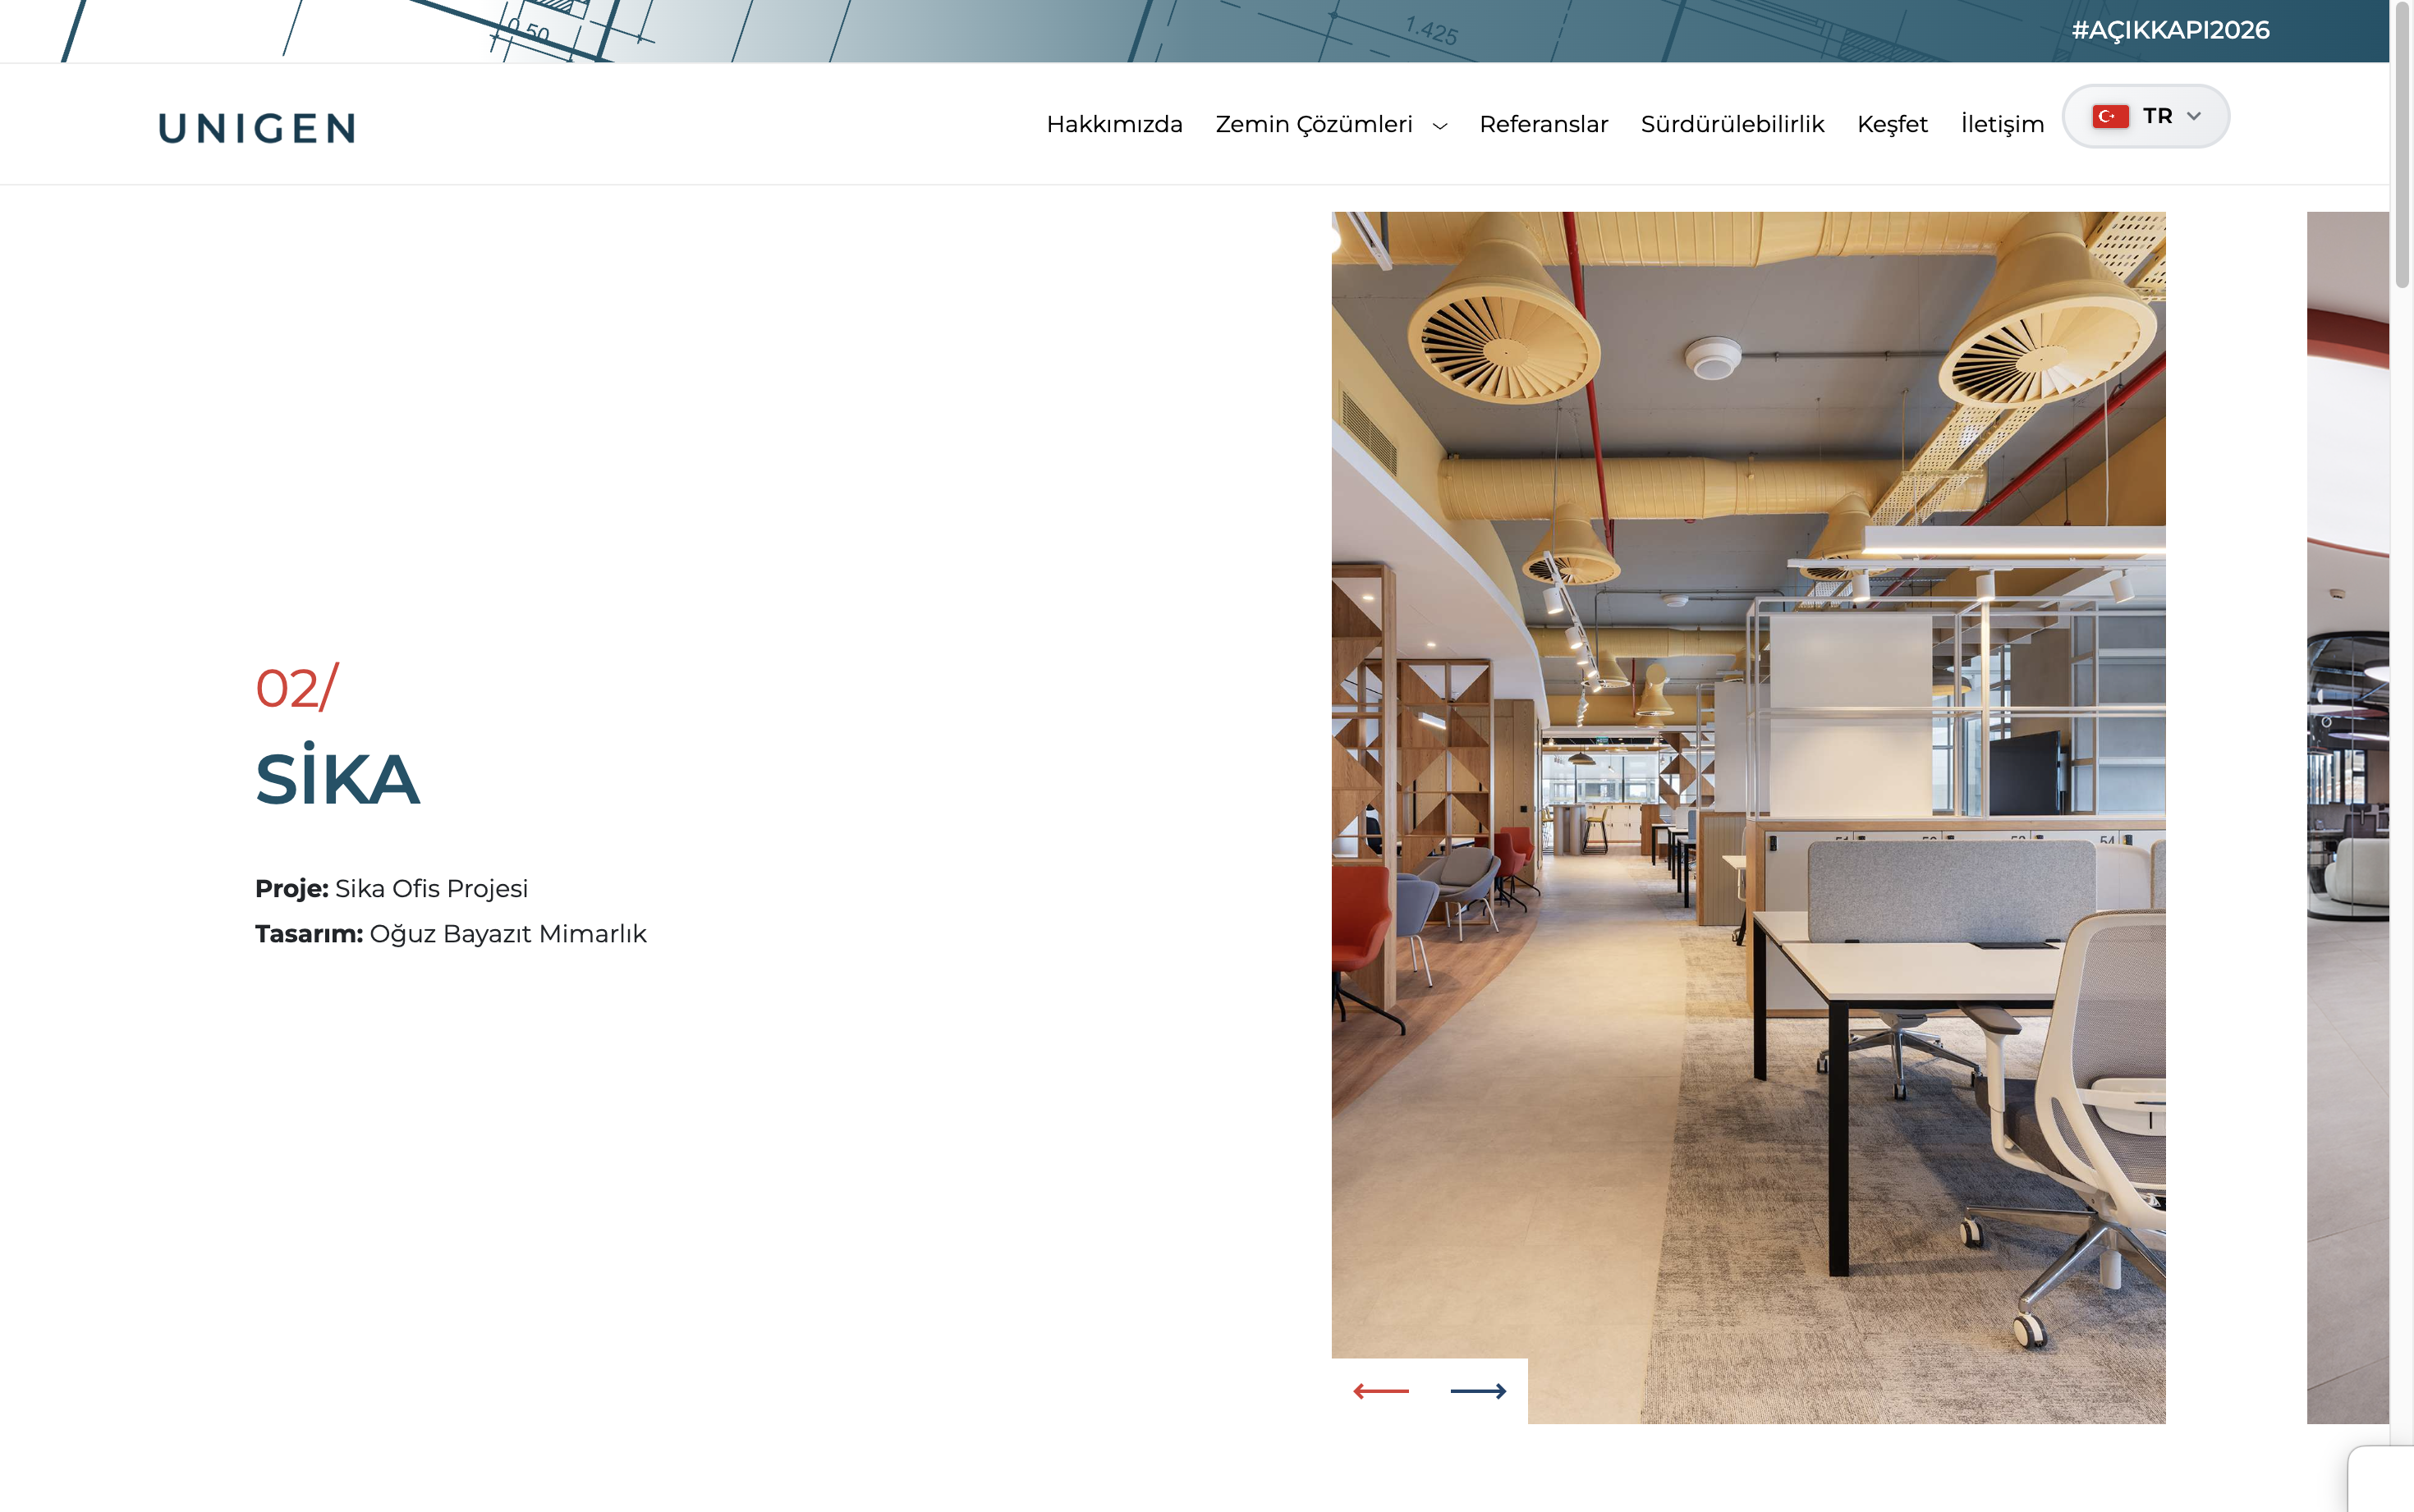Viewport: 2414px width, 1512px height.
Task: Click the Sika office project photo
Action: tap(1748, 817)
